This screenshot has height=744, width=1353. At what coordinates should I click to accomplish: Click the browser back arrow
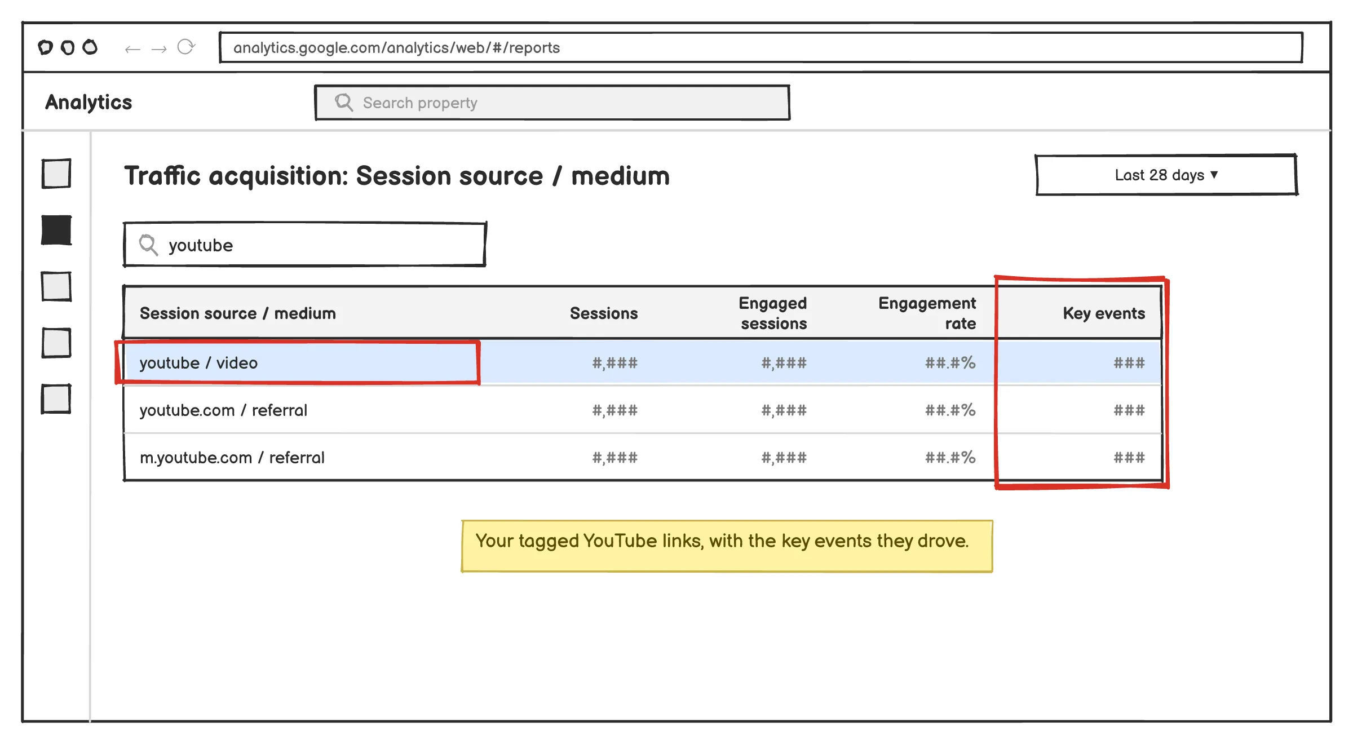coord(132,49)
